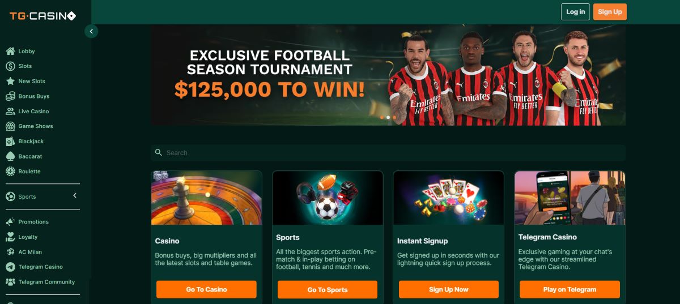Expand the Sports submenu chevron
Viewport: 680px width, 304px height.
click(x=75, y=196)
